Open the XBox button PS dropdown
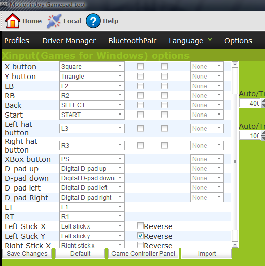Viewport: 265px width, 266px height. (92, 159)
